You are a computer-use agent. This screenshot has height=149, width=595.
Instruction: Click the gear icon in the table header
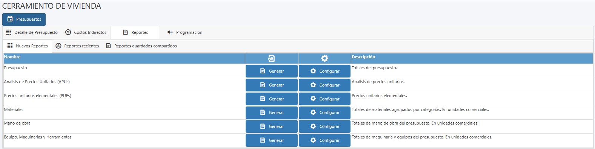[x=324, y=58]
